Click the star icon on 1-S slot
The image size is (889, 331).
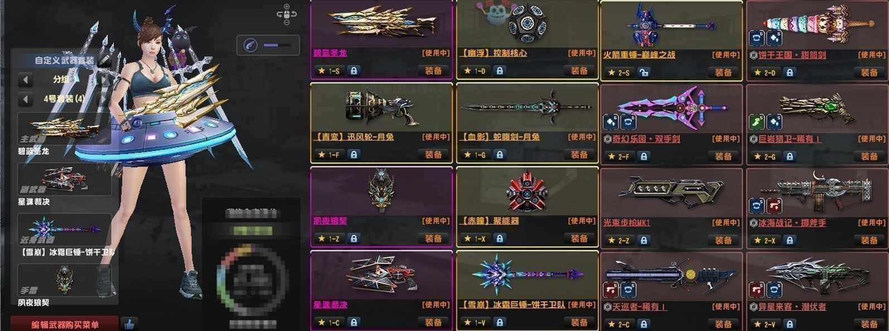(322, 71)
